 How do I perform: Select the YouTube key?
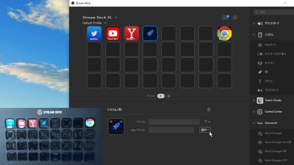113,33
